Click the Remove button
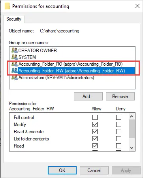Image resolution: width=143 pixels, height=178 pixels. (x=120, y=97)
